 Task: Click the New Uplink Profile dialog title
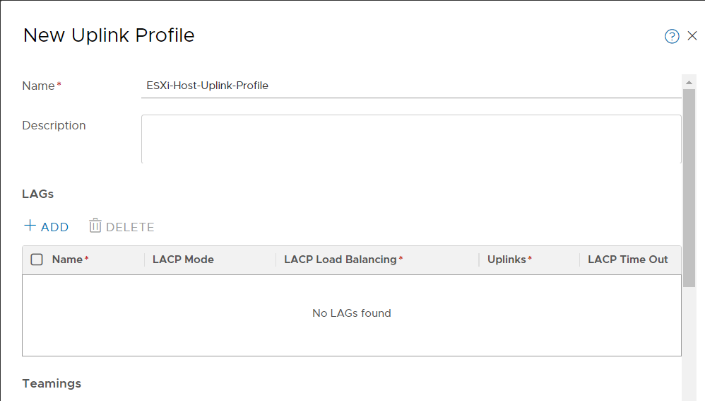pos(109,35)
